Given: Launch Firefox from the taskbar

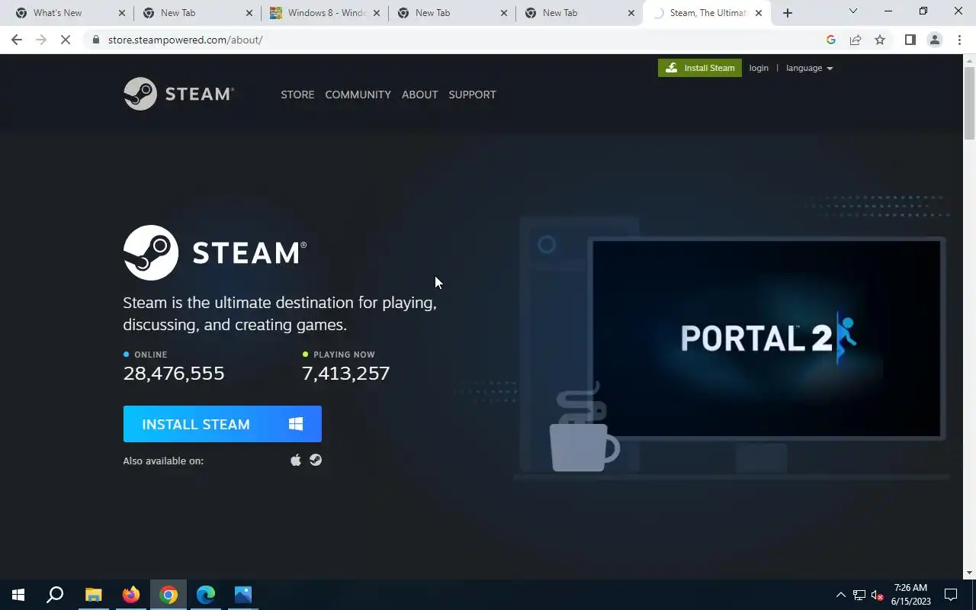Looking at the screenshot, I should 131,595.
